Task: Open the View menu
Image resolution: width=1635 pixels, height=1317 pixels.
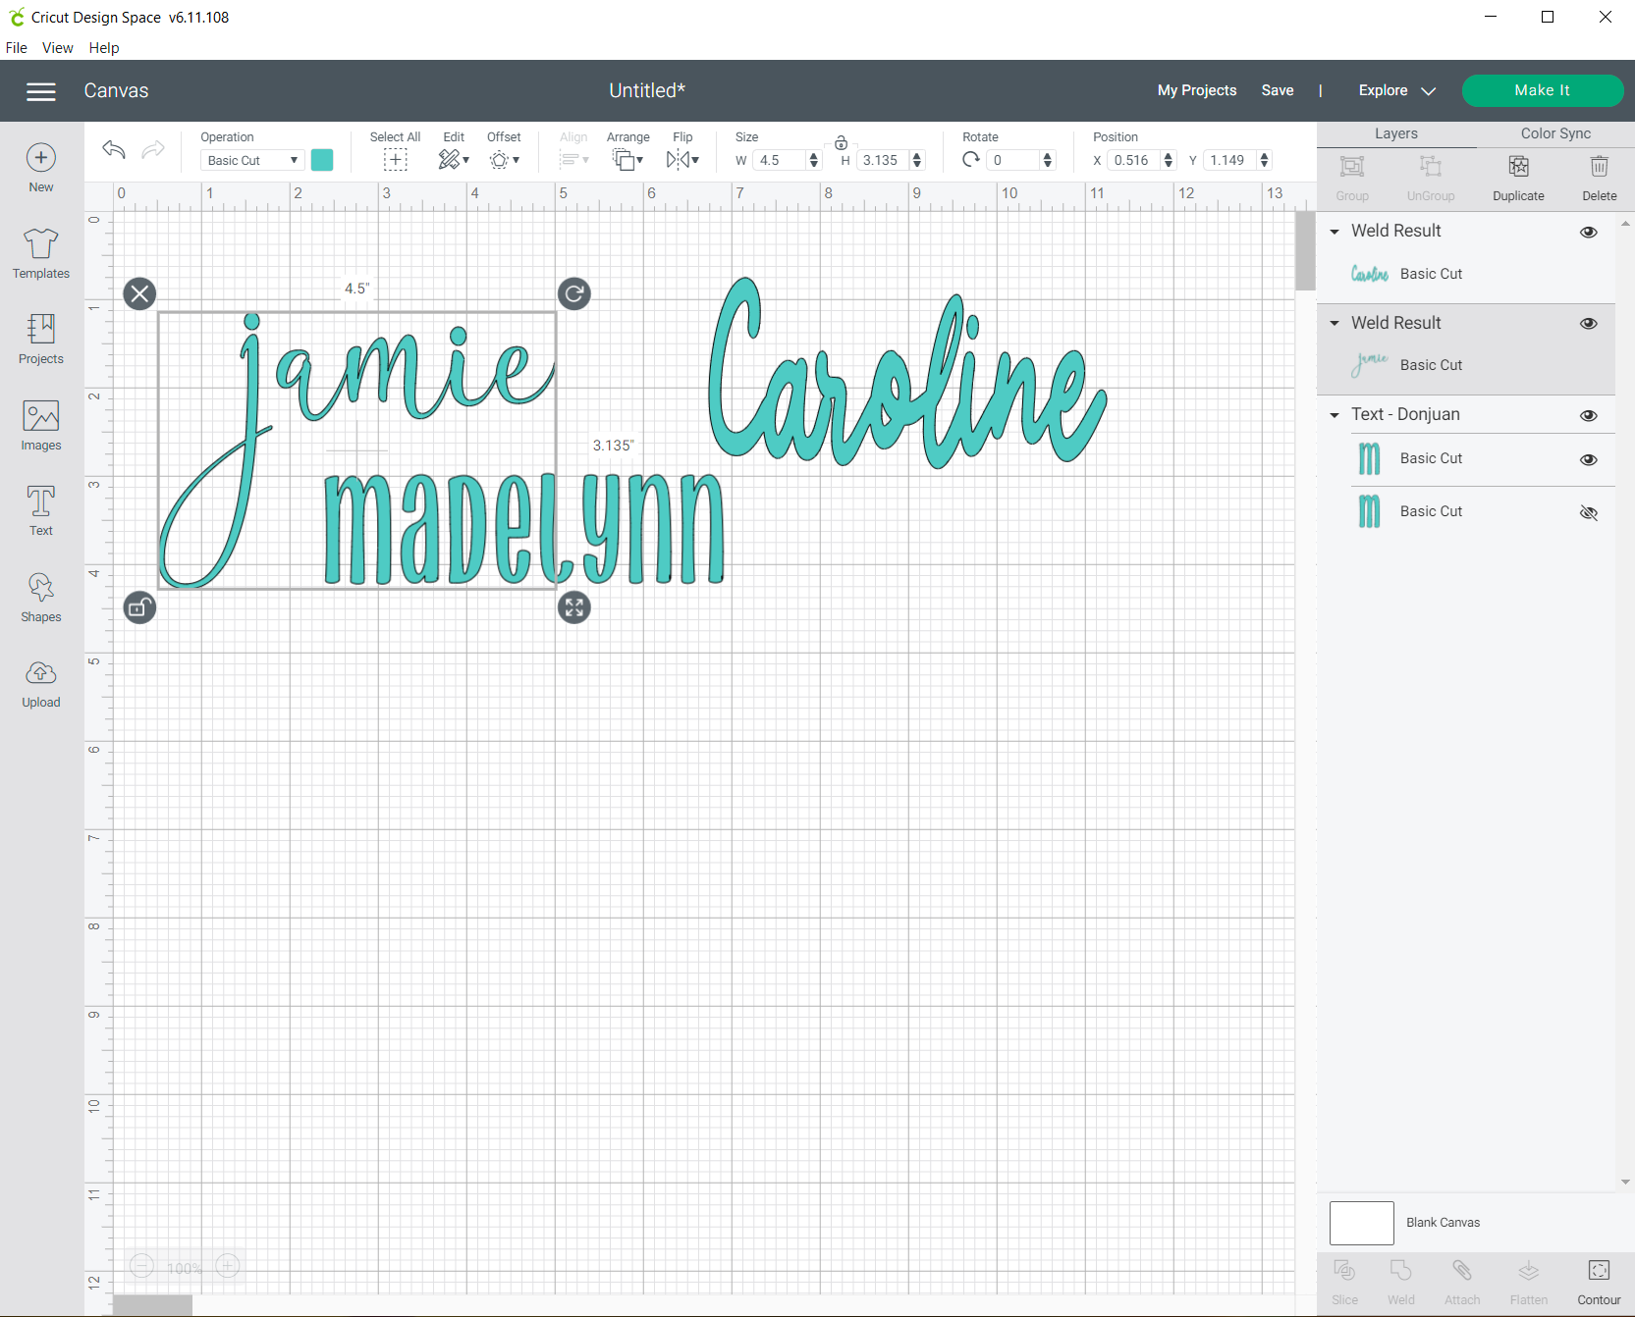Action: (57, 47)
